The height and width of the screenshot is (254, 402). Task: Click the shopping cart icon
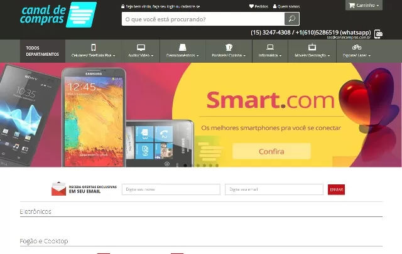coord(352,5)
